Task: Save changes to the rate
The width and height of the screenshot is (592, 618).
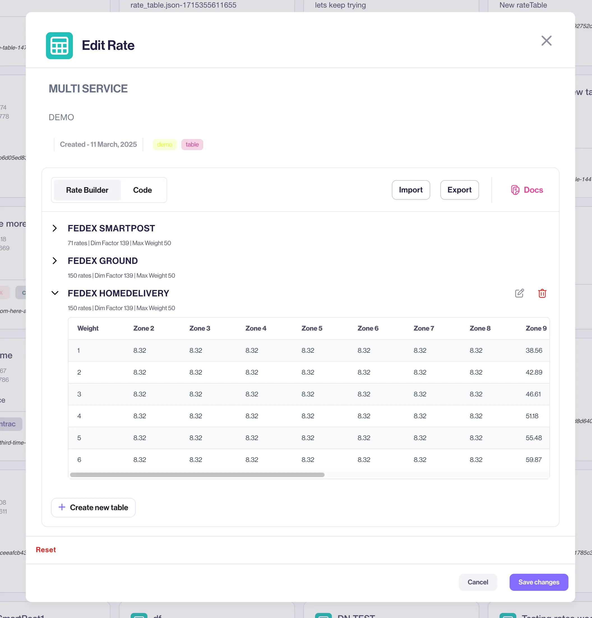Action: [x=539, y=582]
